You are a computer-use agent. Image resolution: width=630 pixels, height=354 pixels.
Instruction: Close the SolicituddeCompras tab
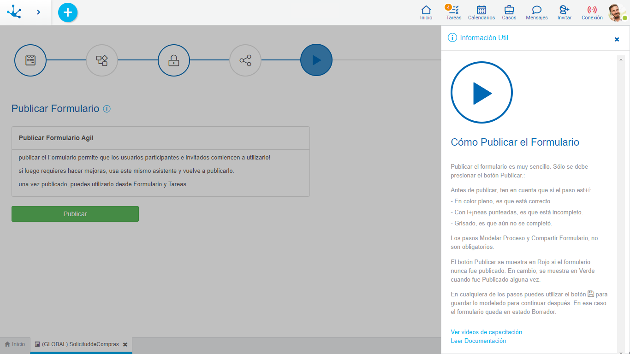[125, 344]
